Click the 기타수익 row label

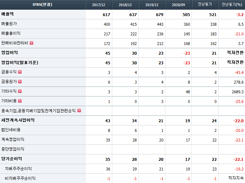click(x=9, y=91)
